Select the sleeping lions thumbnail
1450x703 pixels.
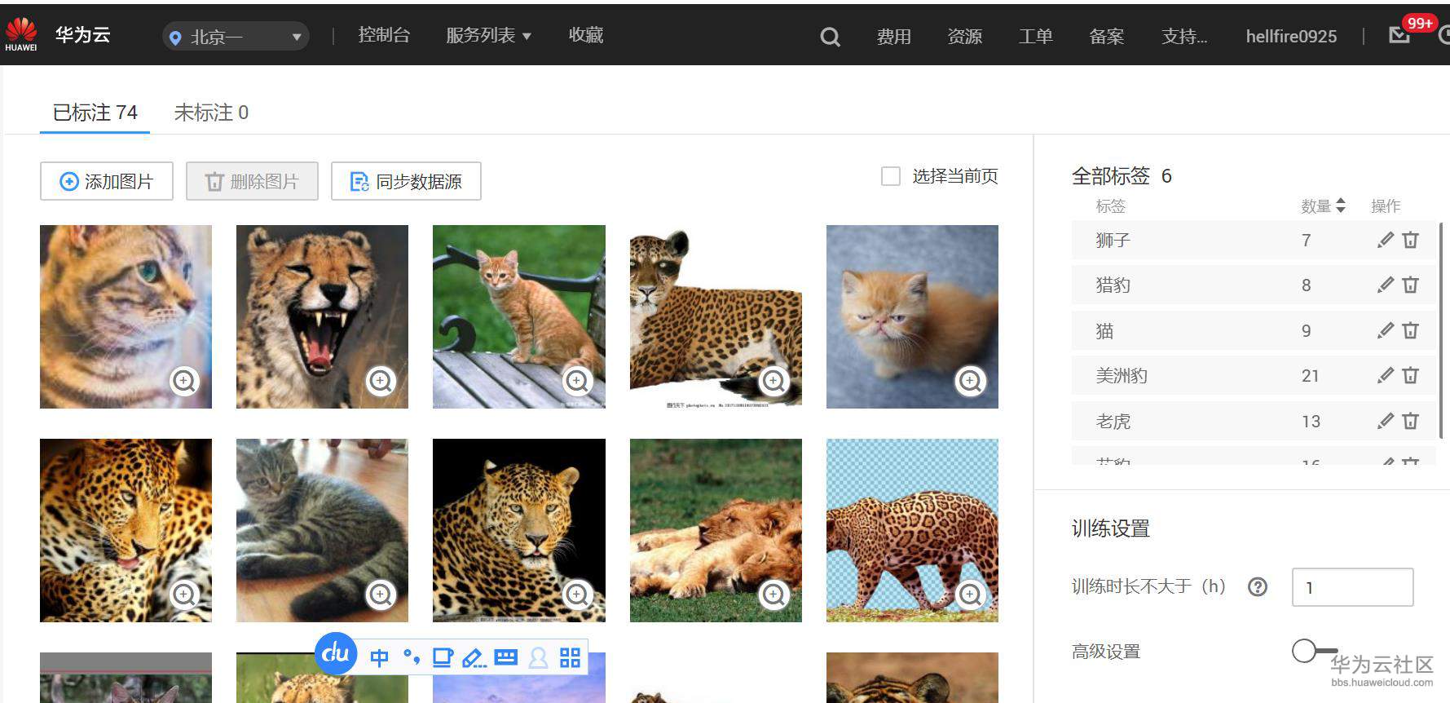tap(716, 530)
